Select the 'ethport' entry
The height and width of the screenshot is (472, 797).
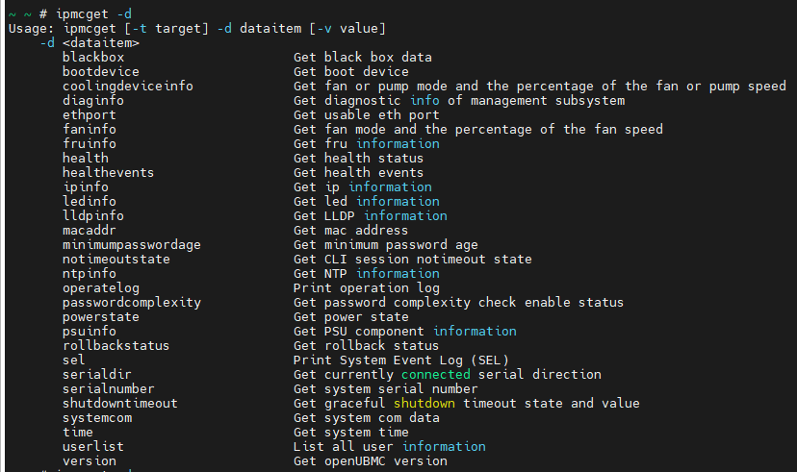[x=89, y=115]
